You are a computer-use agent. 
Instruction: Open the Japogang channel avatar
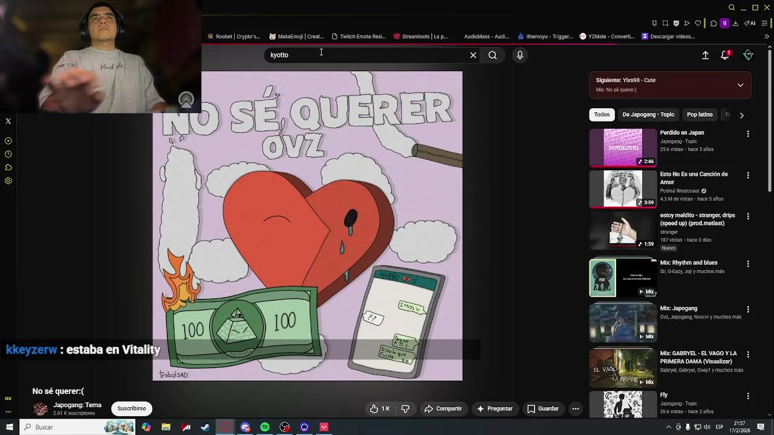pyautogui.click(x=41, y=409)
